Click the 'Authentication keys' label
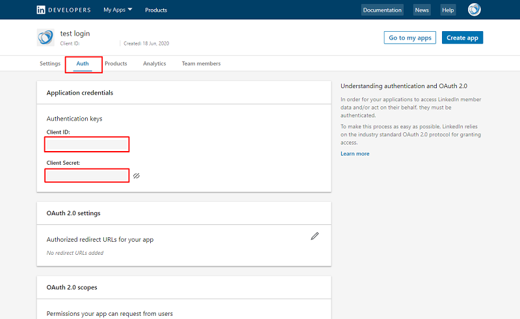Screen dimensions: 520x319 tap(74, 119)
